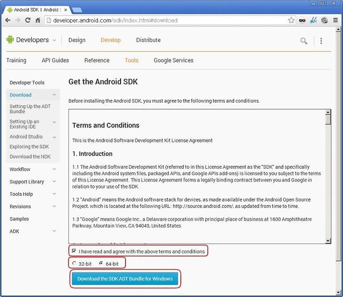
Task: Expand the Android Studio chevron
Action: click(x=54, y=137)
